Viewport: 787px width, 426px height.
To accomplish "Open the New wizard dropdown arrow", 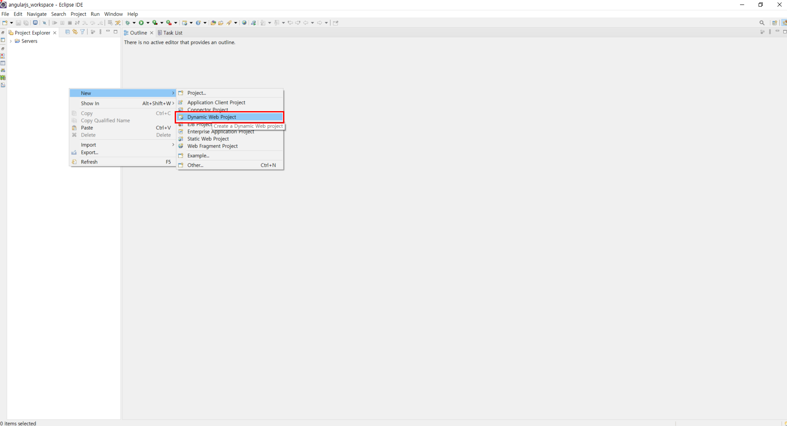I will pos(11,23).
